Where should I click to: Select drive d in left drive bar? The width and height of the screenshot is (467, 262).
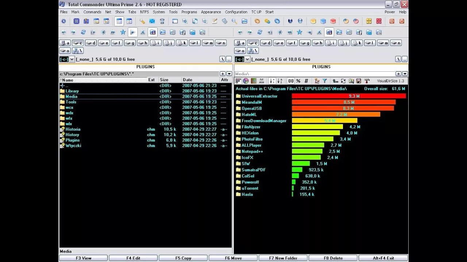coord(91,43)
